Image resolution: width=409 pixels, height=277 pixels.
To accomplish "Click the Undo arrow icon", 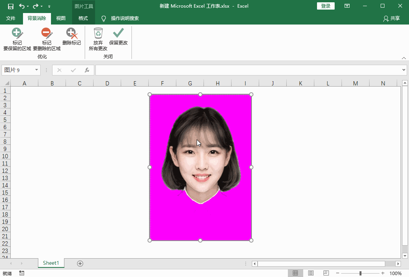I will [22, 6].
